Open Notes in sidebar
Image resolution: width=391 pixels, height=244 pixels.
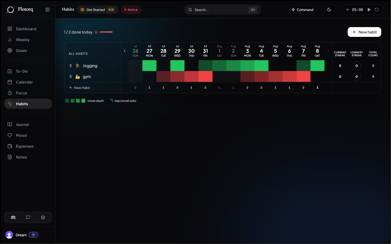coord(28,157)
